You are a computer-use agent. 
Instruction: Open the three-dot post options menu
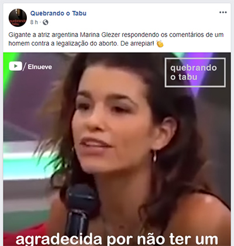tap(223, 12)
